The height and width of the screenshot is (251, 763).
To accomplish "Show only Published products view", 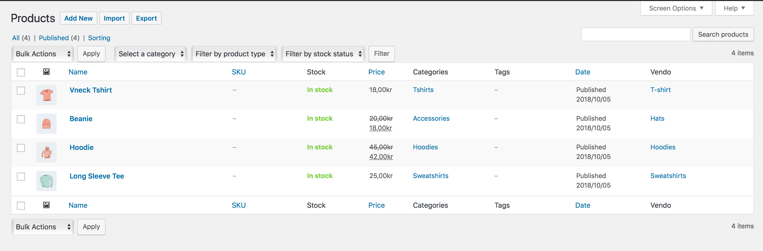I will [54, 38].
